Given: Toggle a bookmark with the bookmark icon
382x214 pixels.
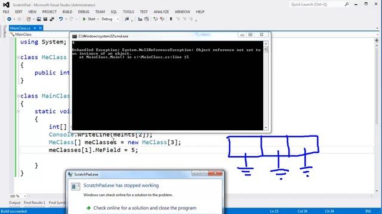Looking at the screenshot, I should pyautogui.click(x=171, y=19).
